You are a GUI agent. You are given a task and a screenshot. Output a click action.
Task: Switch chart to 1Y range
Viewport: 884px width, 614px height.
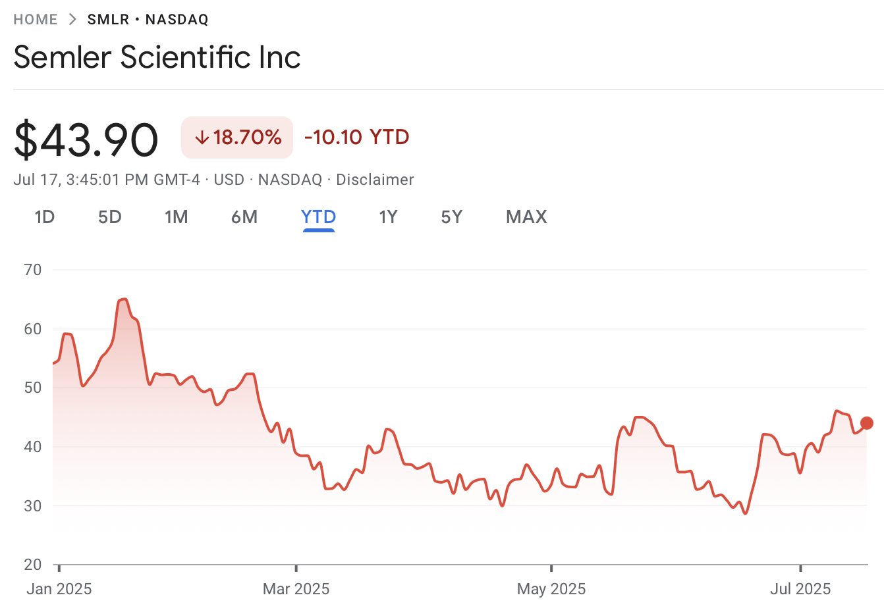389,217
